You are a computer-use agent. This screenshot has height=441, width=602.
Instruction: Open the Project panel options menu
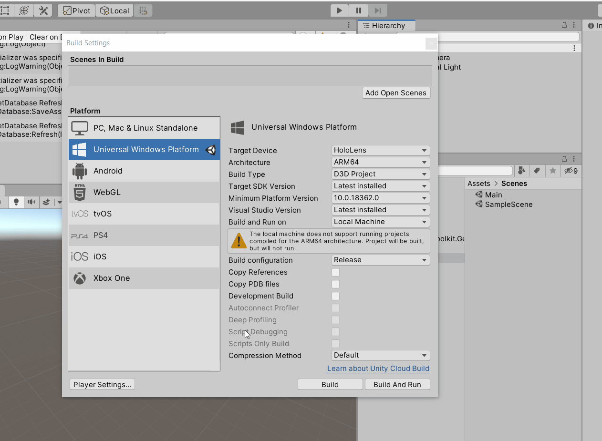[x=574, y=159]
